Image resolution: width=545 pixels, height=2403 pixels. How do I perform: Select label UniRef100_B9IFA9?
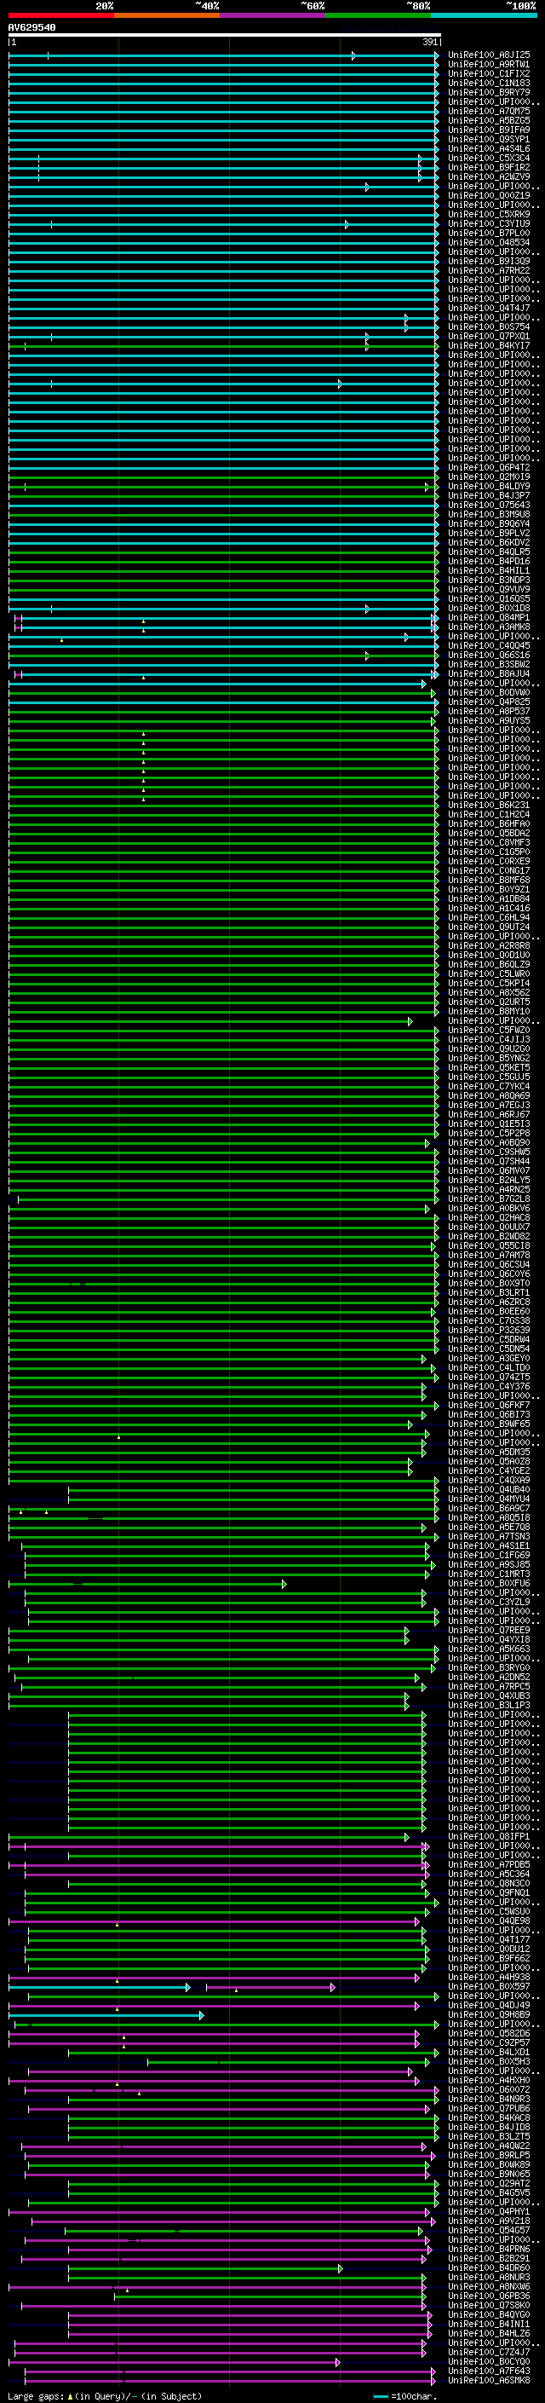click(489, 130)
